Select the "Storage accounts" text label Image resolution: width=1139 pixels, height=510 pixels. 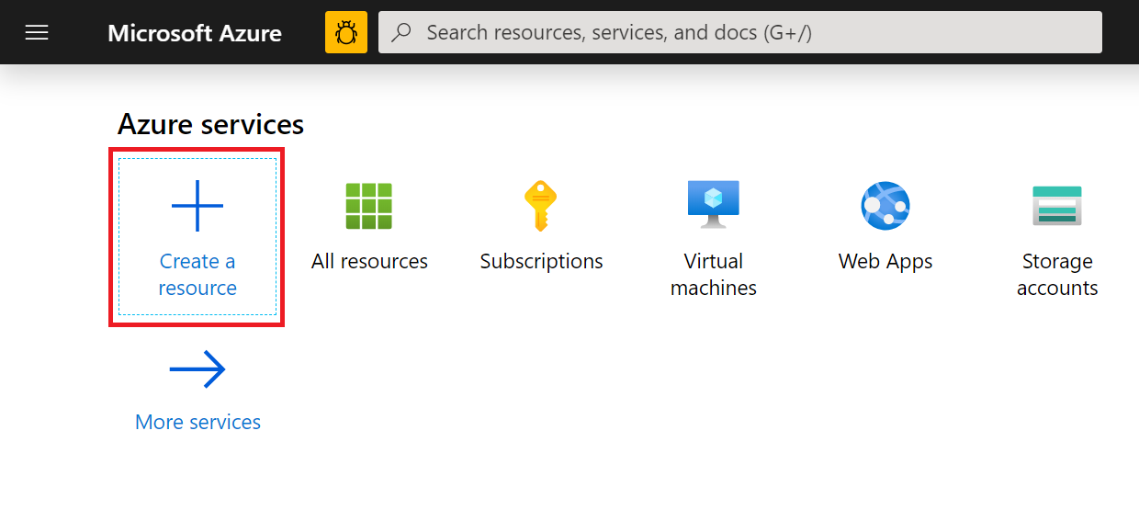(1057, 275)
